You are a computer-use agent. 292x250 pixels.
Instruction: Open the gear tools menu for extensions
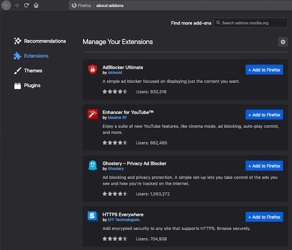tap(283, 42)
